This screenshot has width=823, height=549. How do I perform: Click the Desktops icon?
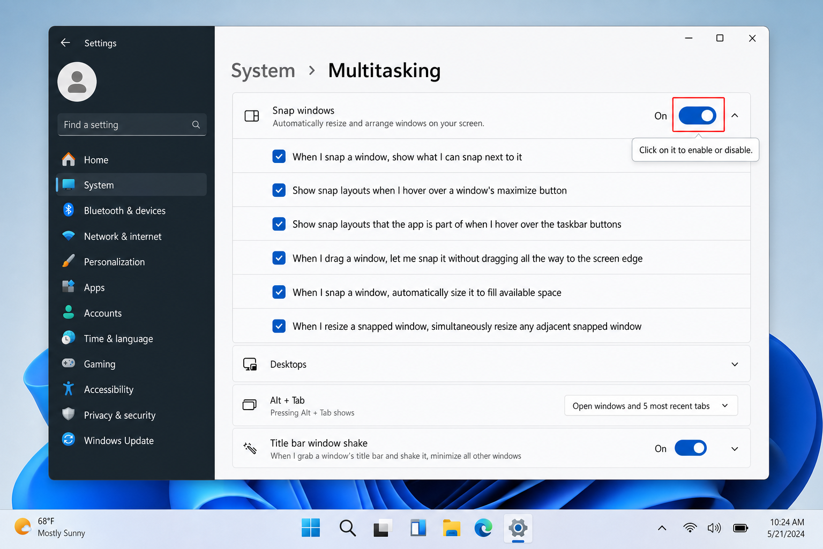click(250, 365)
